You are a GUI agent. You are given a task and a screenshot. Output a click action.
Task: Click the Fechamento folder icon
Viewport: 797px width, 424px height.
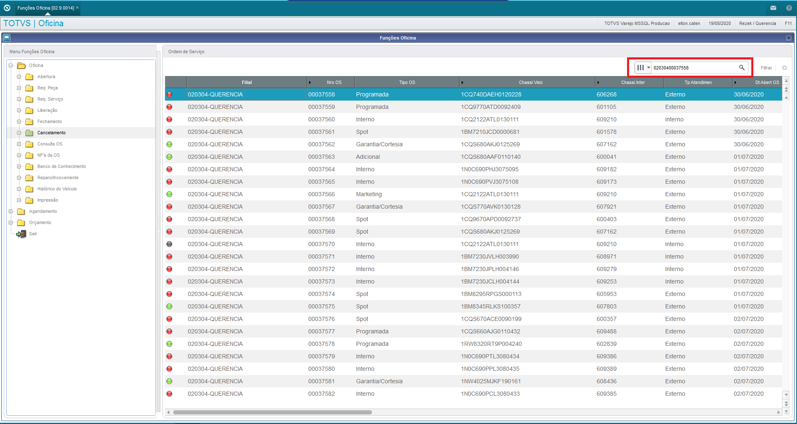tap(30, 121)
